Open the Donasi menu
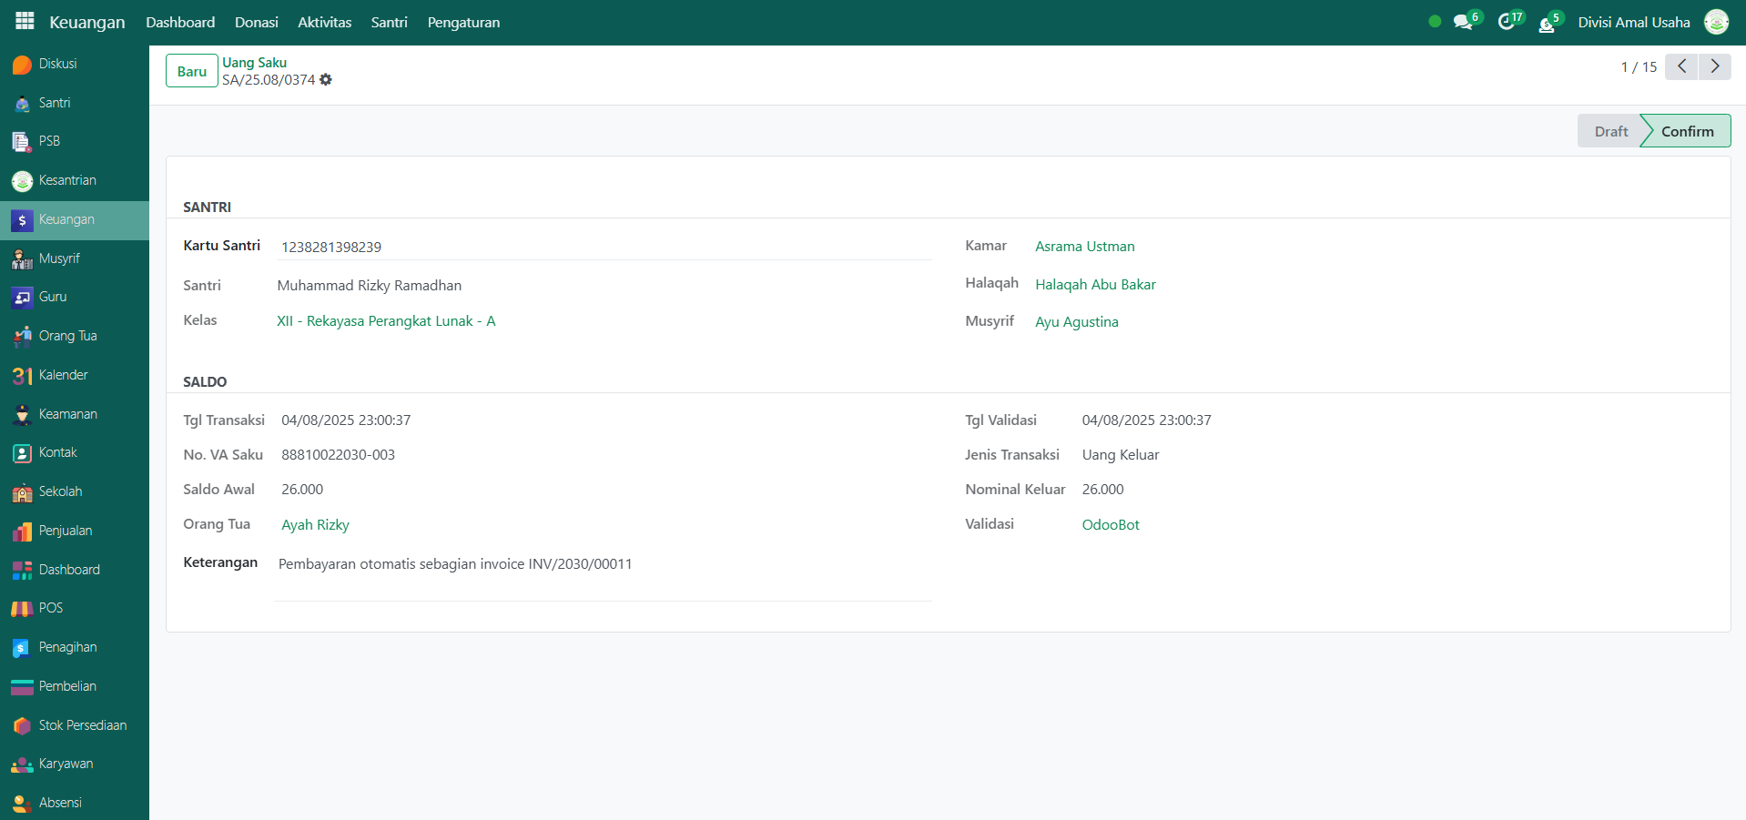The image size is (1746, 820). click(x=256, y=23)
